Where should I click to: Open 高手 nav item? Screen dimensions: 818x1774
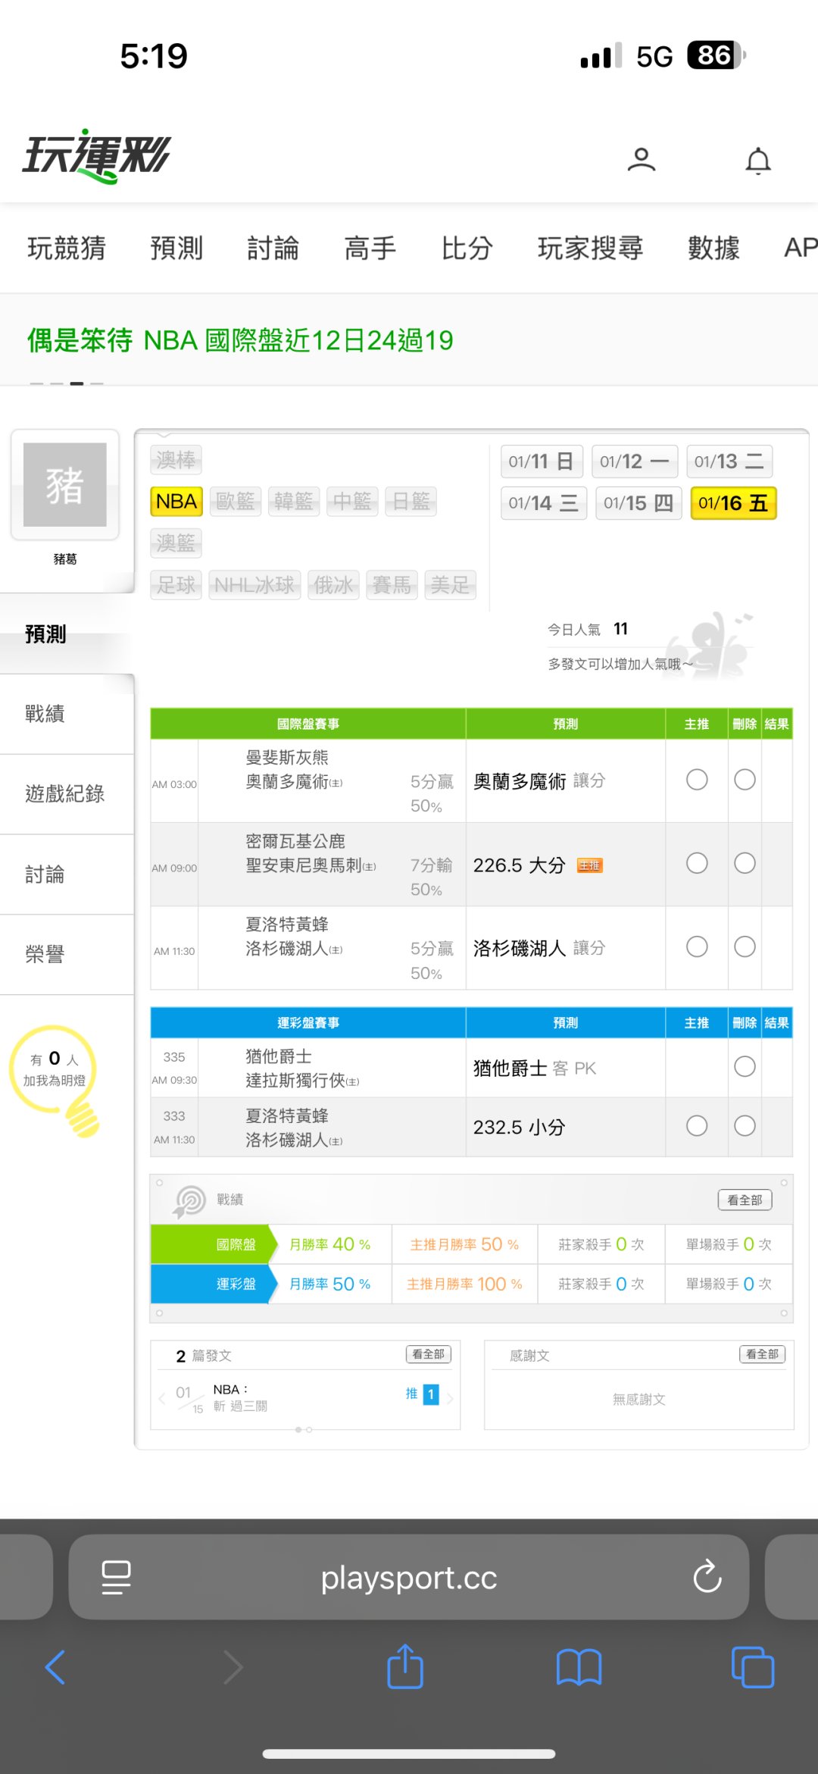[x=370, y=248]
